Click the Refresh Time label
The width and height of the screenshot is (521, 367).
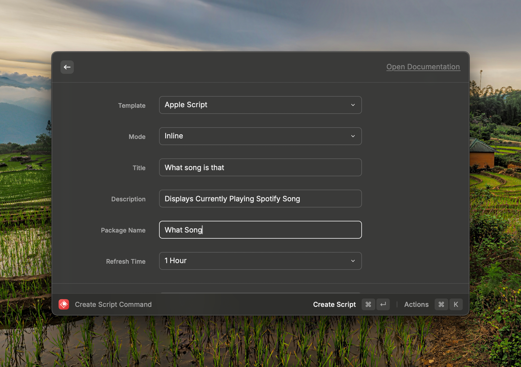[126, 261]
